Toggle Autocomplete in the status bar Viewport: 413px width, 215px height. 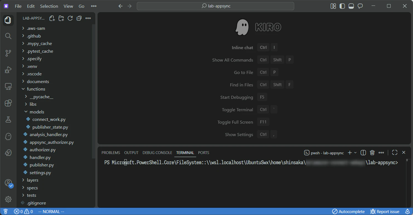(x=348, y=212)
